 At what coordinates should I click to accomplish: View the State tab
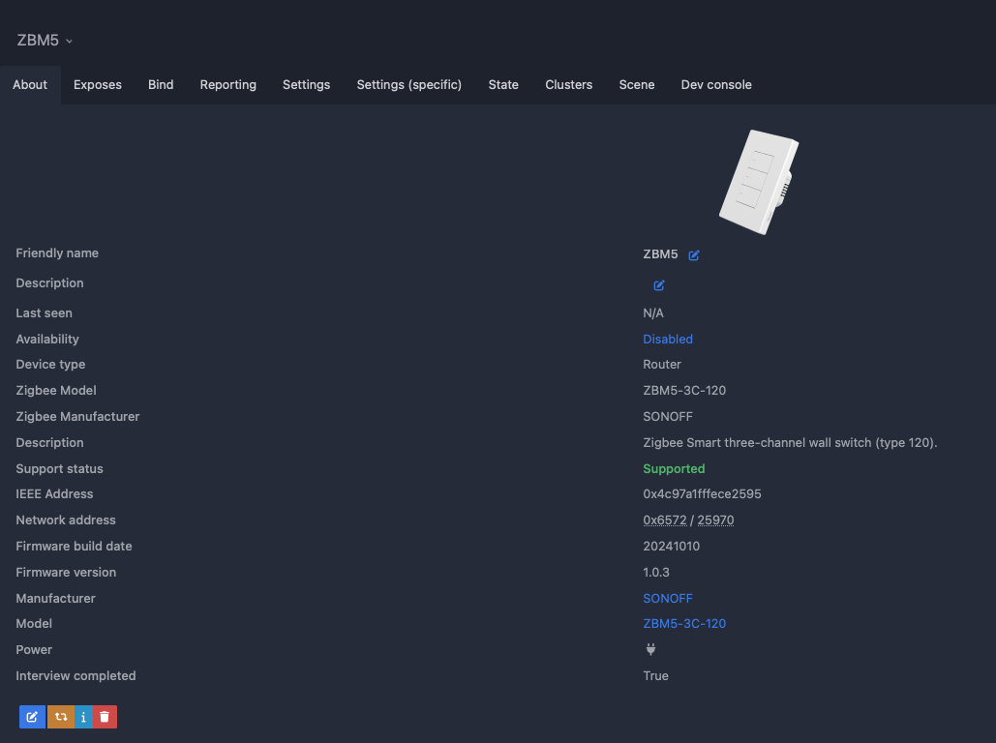tap(503, 84)
